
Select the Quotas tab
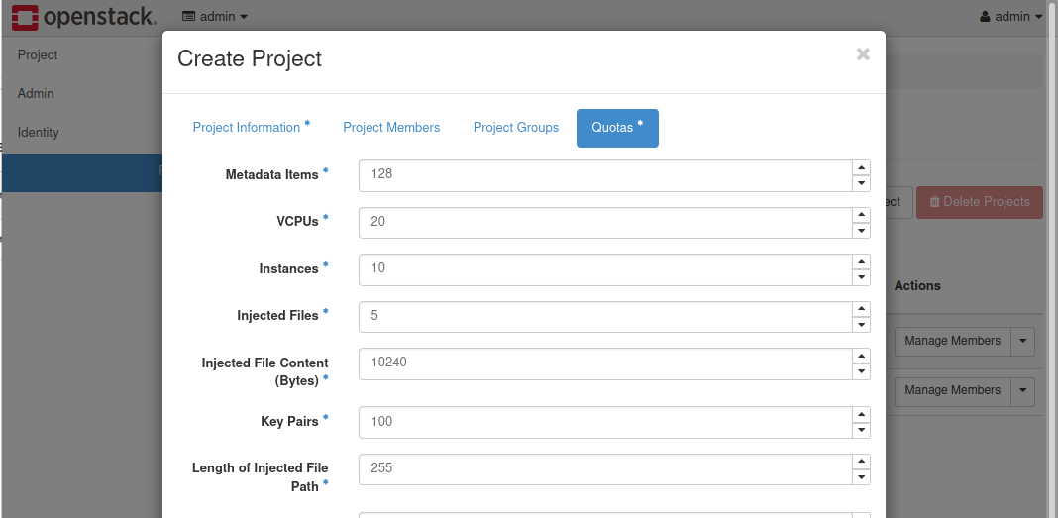pyautogui.click(x=617, y=128)
